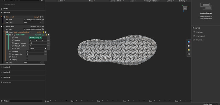Collapse the Walled TPMS block
Image resolution: width=220 pixels, height=105 pixels.
coord(7,35)
